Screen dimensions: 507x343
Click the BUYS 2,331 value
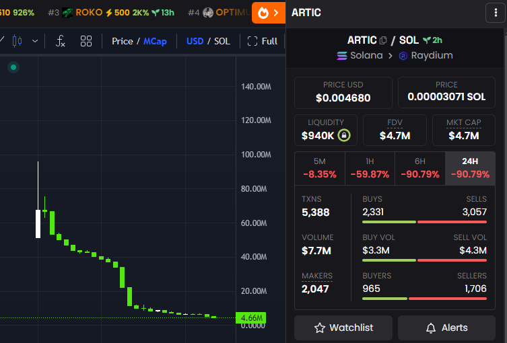pyautogui.click(x=373, y=212)
